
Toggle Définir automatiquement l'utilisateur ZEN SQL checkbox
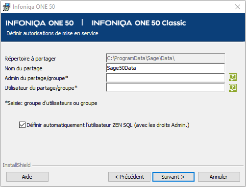(22, 125)
